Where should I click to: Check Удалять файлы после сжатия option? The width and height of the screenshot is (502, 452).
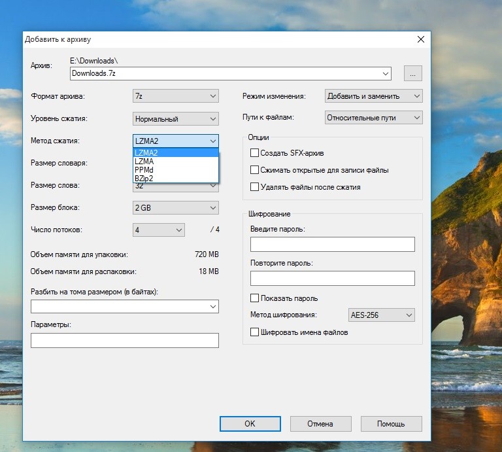point(255,187)
